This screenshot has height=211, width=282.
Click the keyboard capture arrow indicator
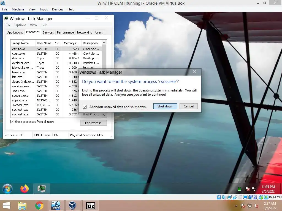coord(266,197)
